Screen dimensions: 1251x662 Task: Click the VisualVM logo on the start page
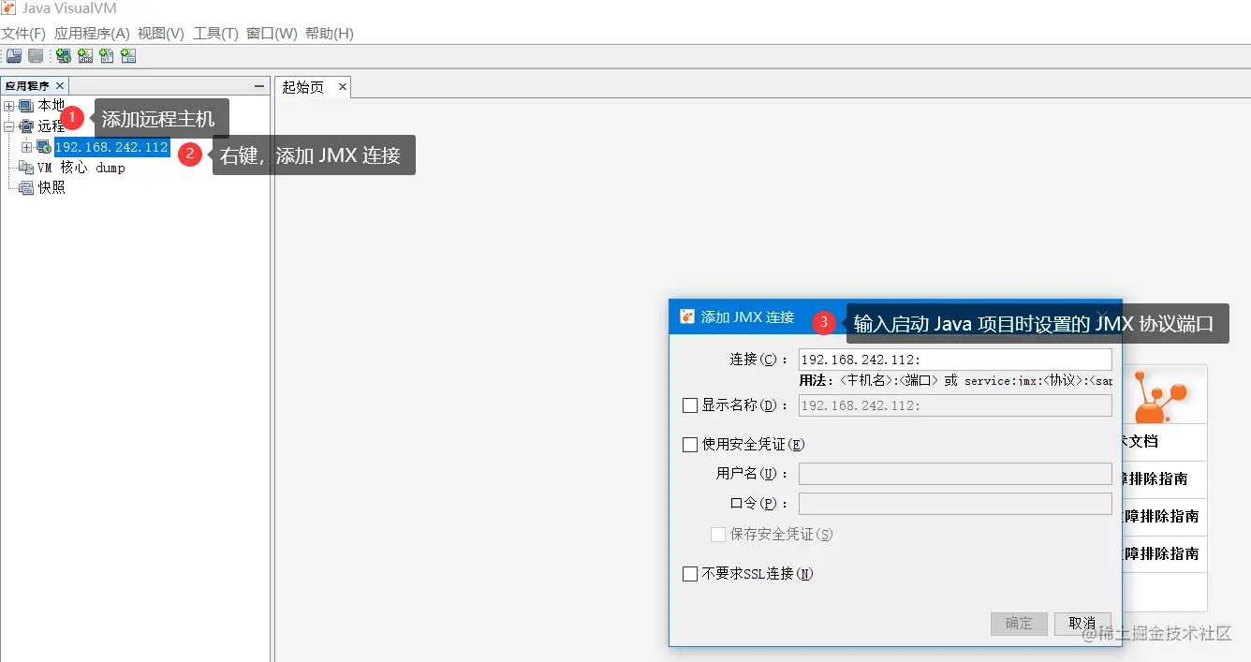pyautogui.click(x=1161, y=396)
